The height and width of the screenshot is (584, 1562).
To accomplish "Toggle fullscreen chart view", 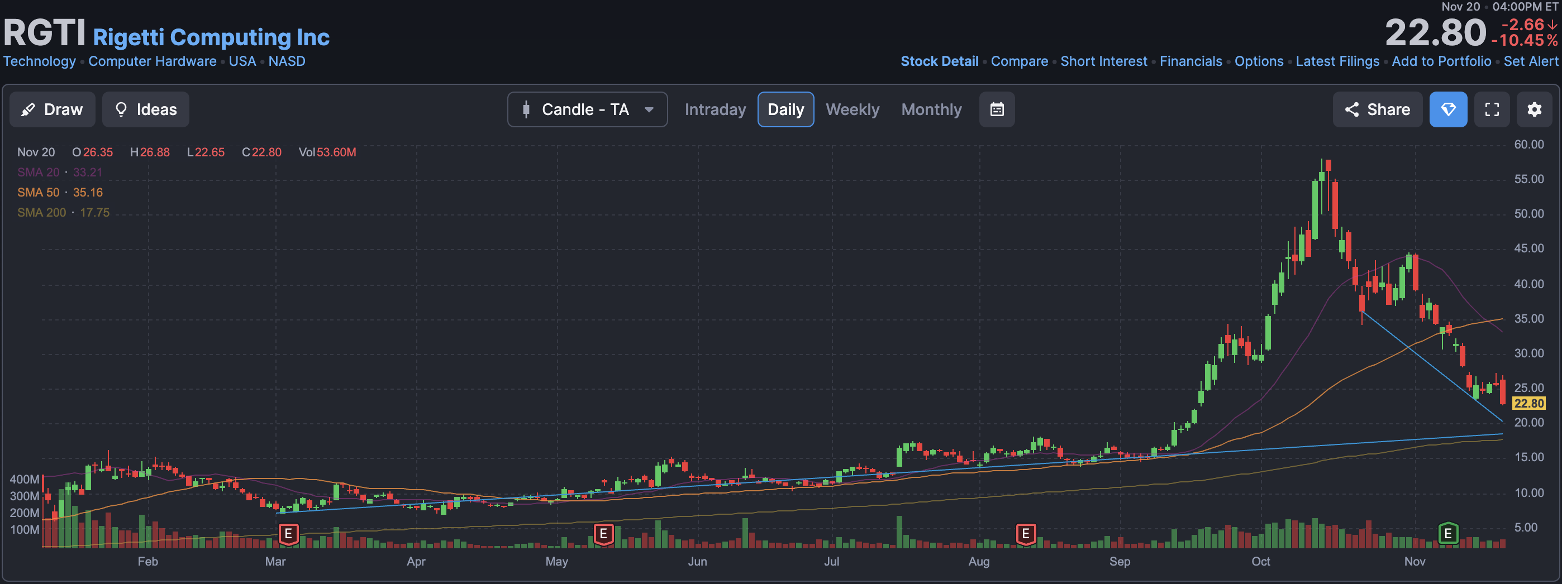I will pyautogui.click(x=1492, y=109).
